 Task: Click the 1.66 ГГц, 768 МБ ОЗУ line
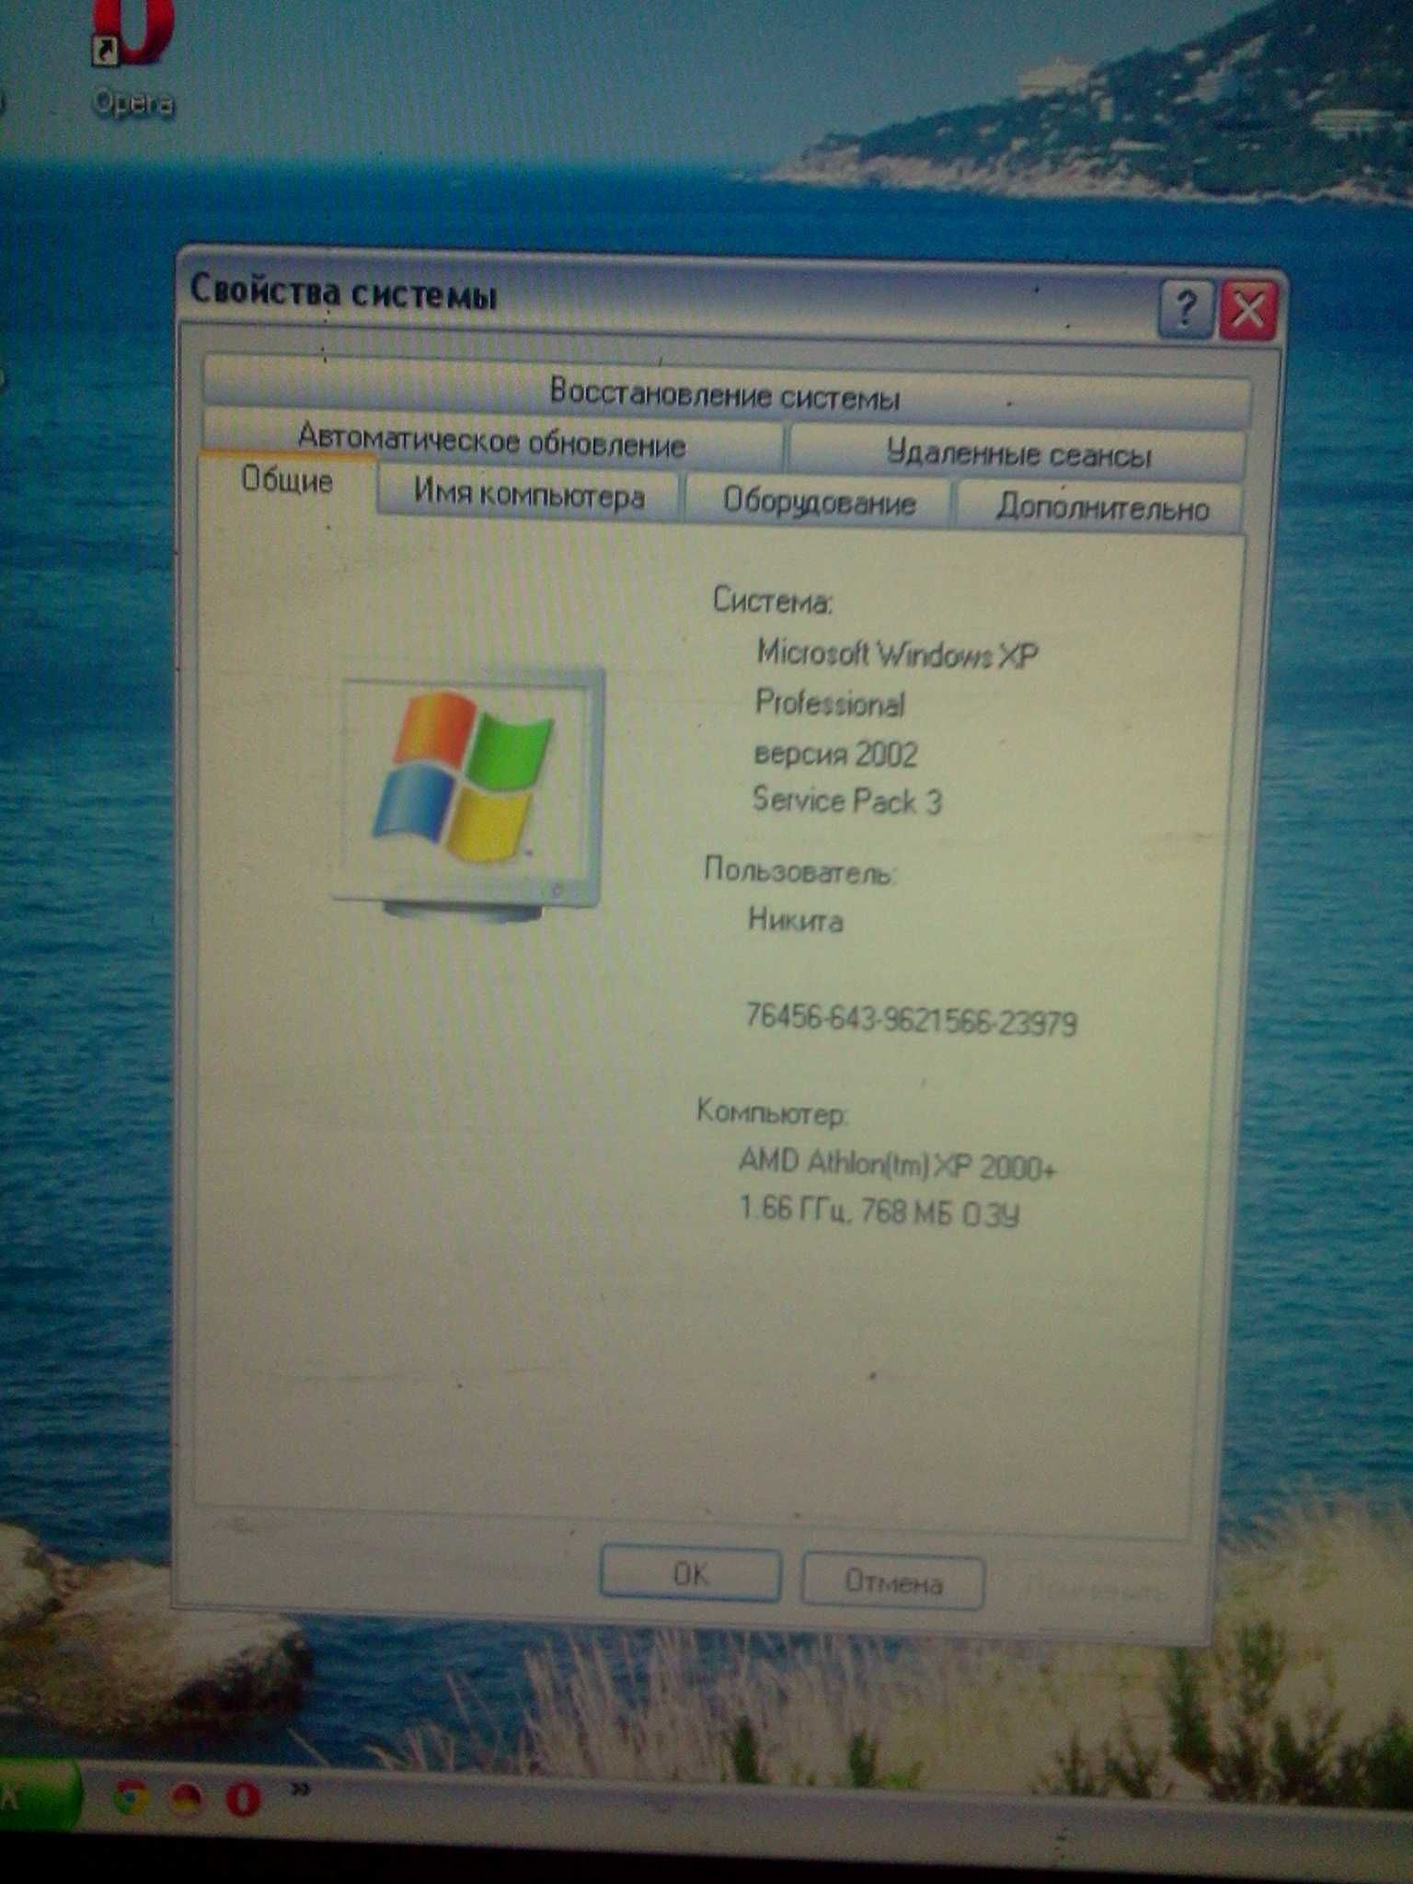879,1212
